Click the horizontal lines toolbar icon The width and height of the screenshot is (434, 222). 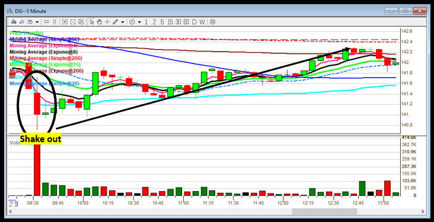click(46, 22)
